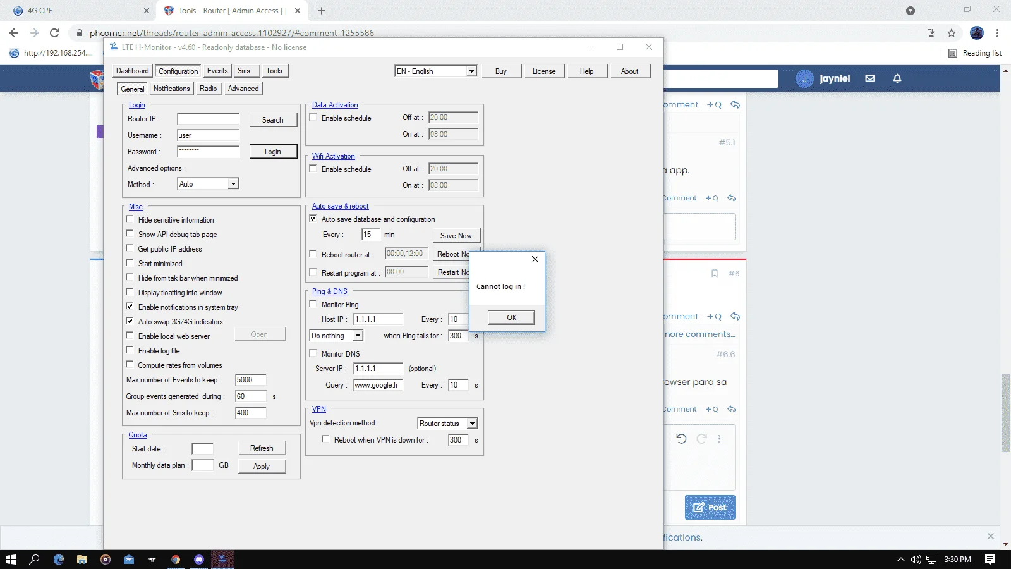Click the reply arrow icon beside post #5.1 comment
Viewport: 1011px width, 569px height.
(731, 198)
